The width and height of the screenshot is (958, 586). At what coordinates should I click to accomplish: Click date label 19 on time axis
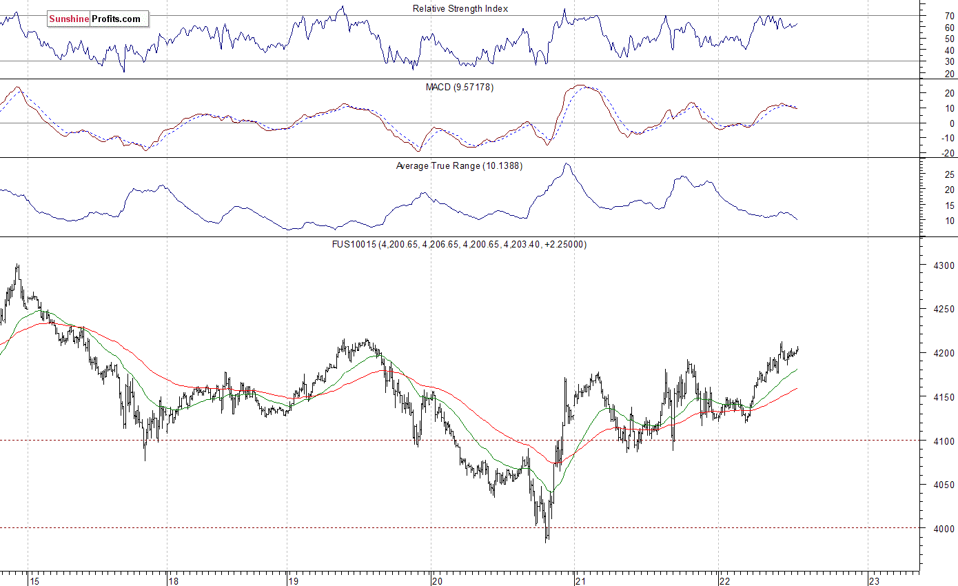tap(294, 580)
